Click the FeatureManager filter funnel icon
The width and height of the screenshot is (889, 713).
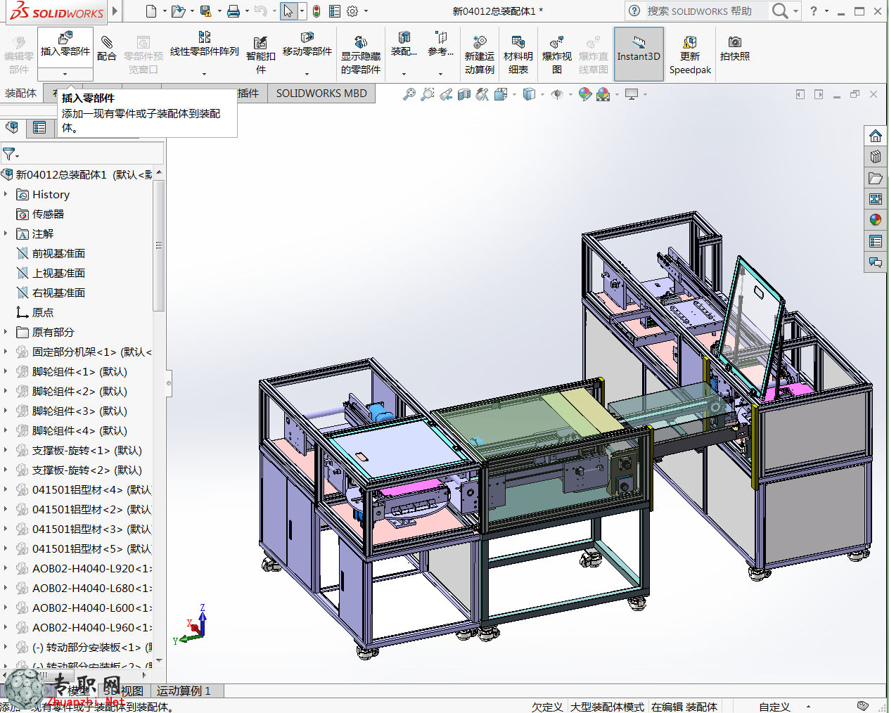click(x=8, y=153)
